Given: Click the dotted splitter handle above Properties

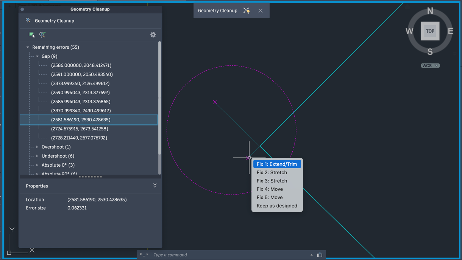Looking at the screenshot, I should [90, 176].
